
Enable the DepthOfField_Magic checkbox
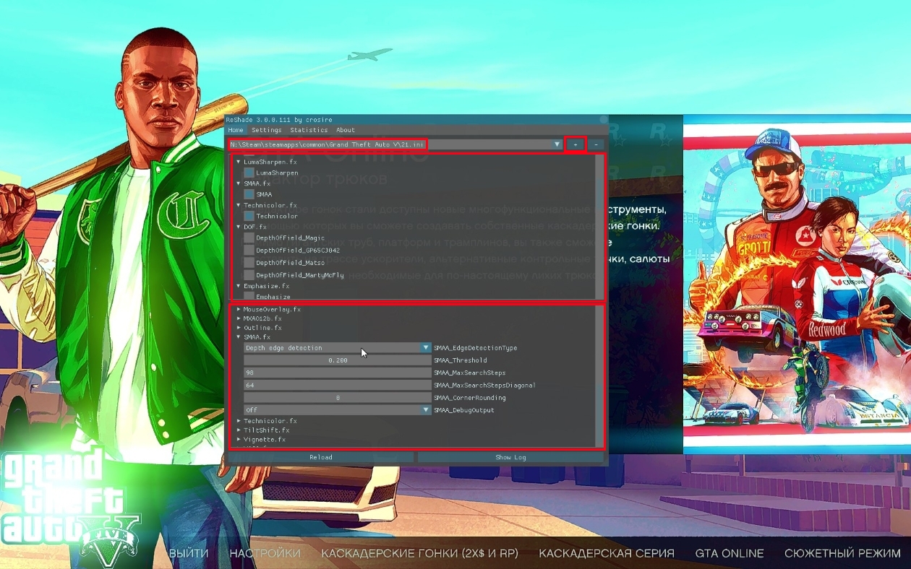[249, 238]
